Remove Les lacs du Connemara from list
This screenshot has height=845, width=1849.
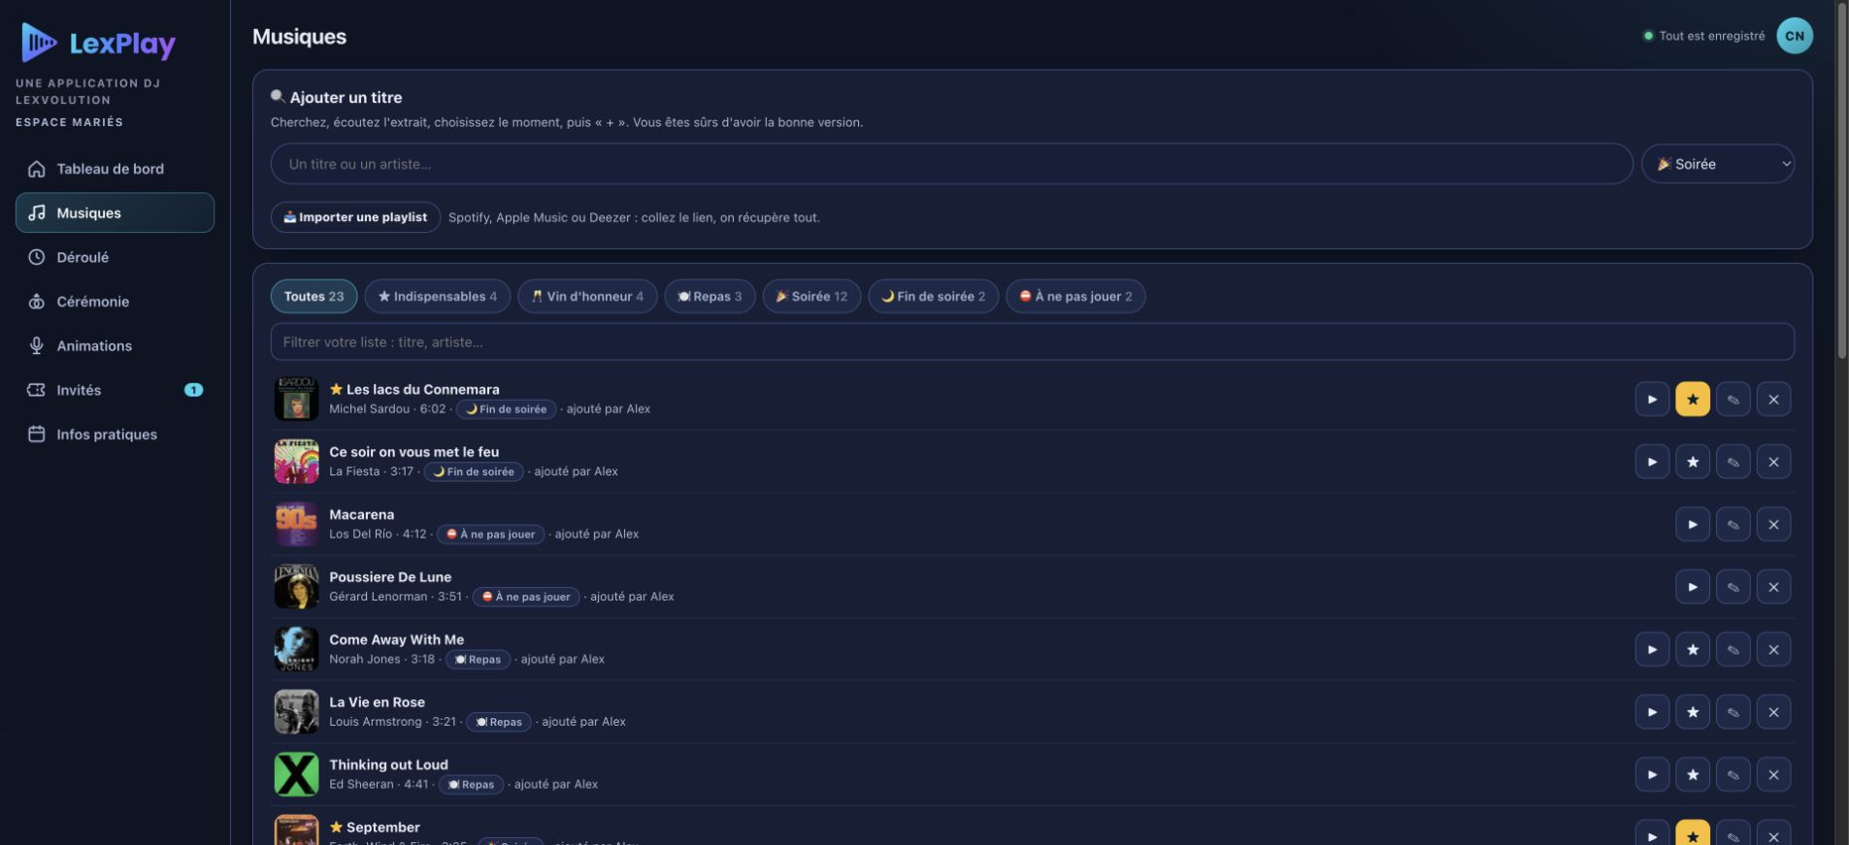[x=1774, y=399]
